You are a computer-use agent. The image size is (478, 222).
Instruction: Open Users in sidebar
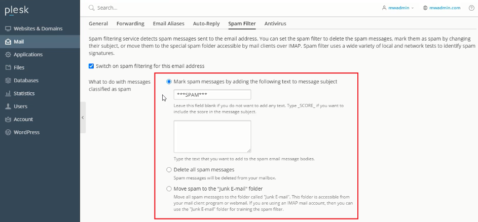pos(40,106)
